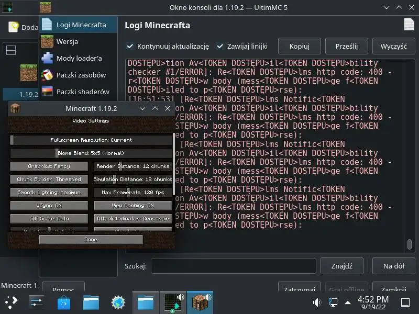Click the log view vertical scrollbar handle
Screen dimensions: 419x314
tap(410, 244)
